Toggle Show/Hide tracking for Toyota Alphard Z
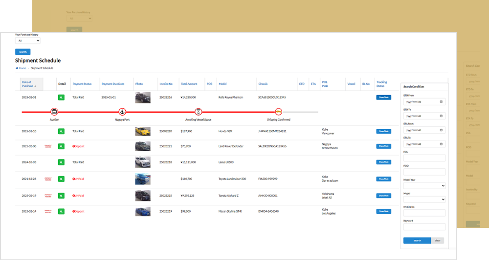Image resolution: width=489 pixels, height=260 pixels. click(383, 196)
